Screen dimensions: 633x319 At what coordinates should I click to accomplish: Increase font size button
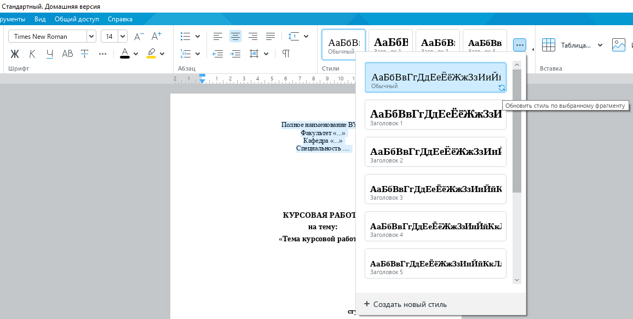[157, 36]
